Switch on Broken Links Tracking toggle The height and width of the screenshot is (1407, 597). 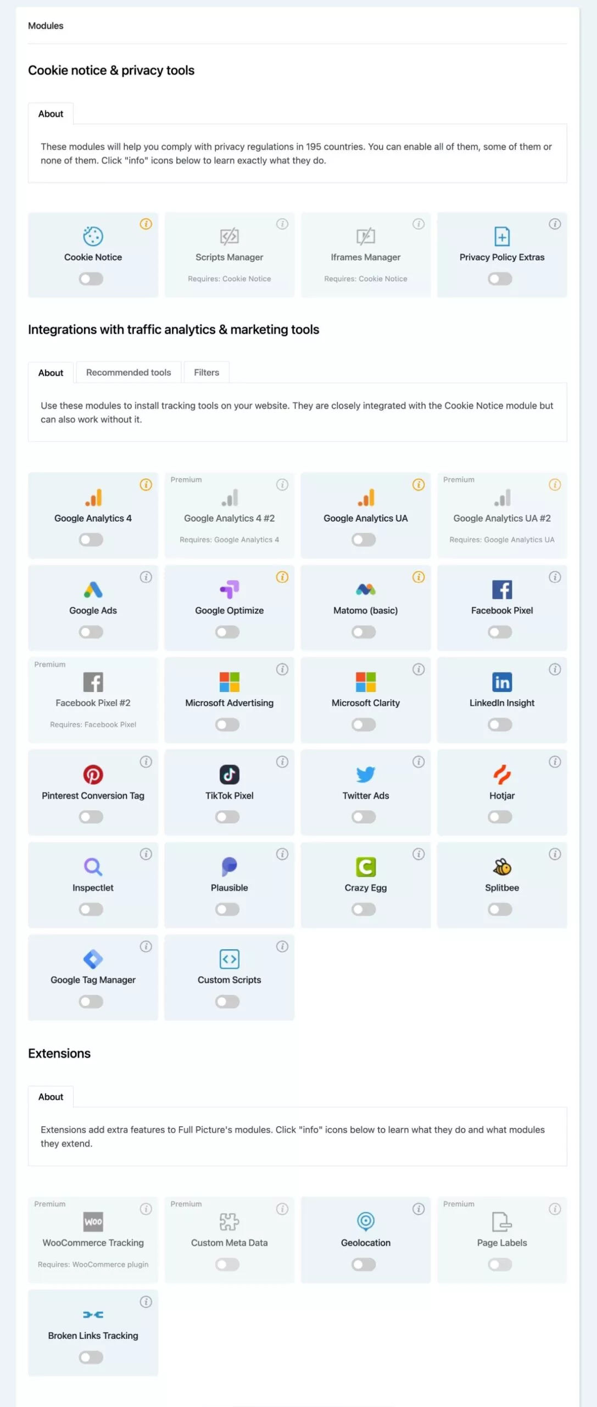[x=91, y=1357]
